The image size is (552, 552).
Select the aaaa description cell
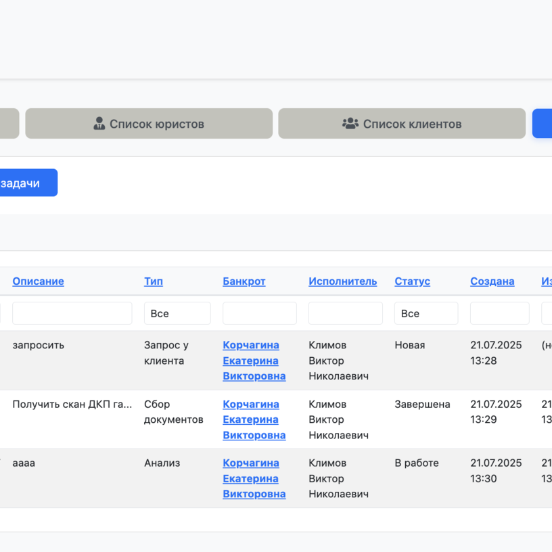[24, 463]
